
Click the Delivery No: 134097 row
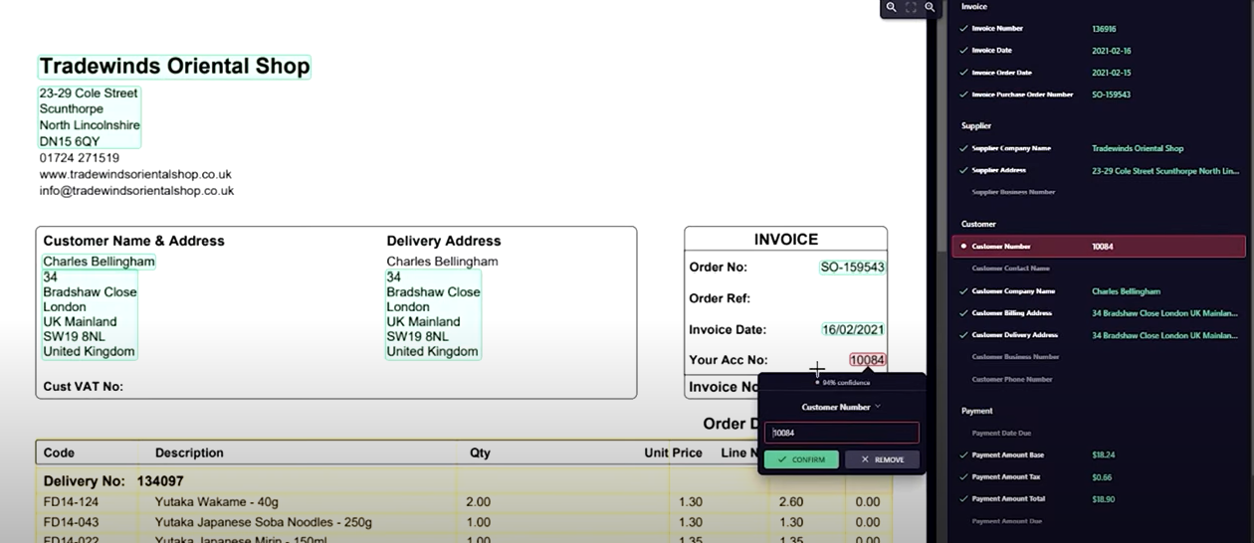tap(113, 481)
